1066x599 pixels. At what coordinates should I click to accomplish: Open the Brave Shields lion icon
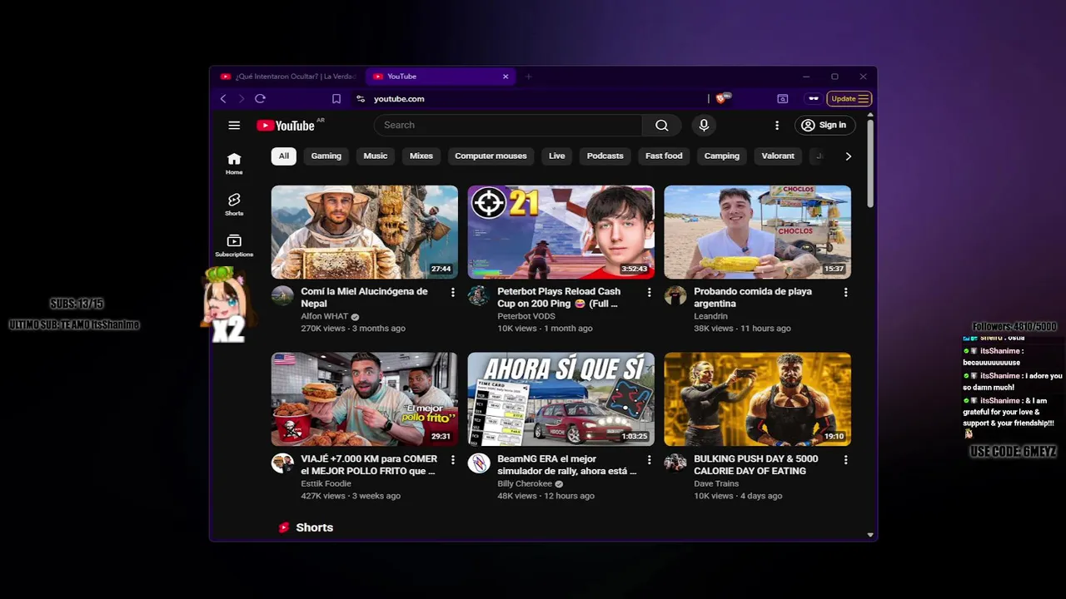(721, 98)
